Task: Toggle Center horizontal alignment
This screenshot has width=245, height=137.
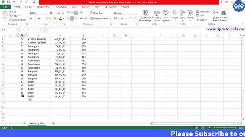Action: [72, 19]
